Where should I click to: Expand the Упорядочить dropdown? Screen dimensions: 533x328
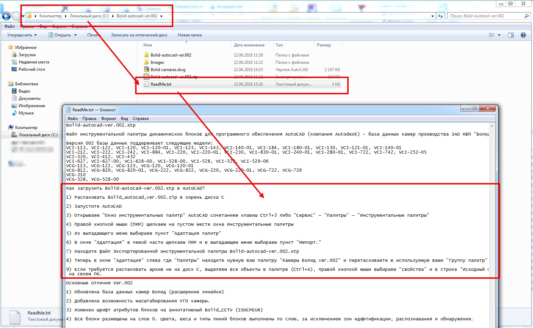pyautogui.click(x=22, y=35)
